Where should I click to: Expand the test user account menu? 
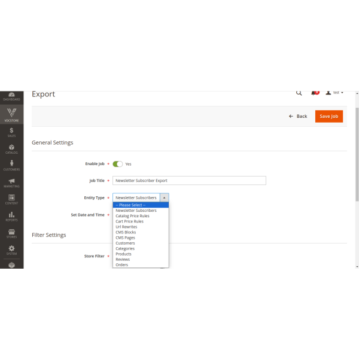(x=334, y=93)
